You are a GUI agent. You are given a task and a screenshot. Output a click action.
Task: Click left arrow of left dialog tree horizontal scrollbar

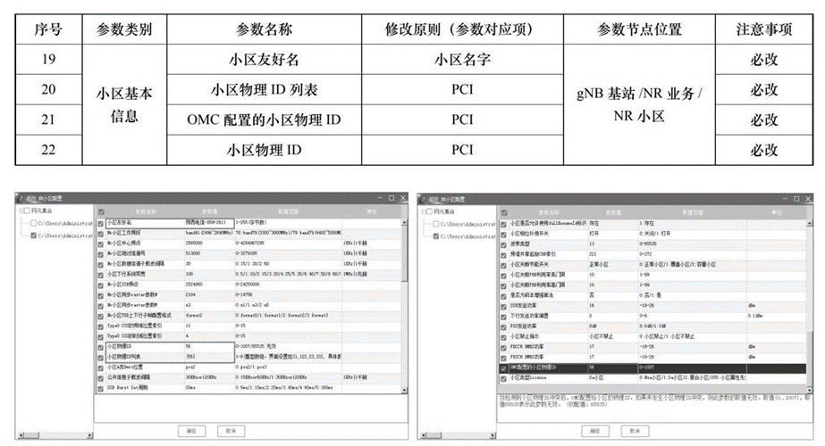21,435
